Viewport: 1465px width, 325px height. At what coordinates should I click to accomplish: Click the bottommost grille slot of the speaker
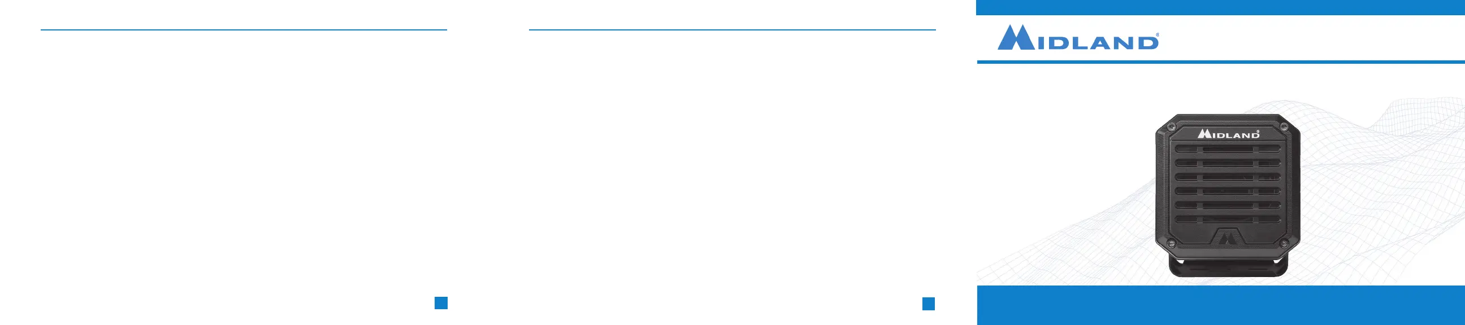click(1227, 219)
